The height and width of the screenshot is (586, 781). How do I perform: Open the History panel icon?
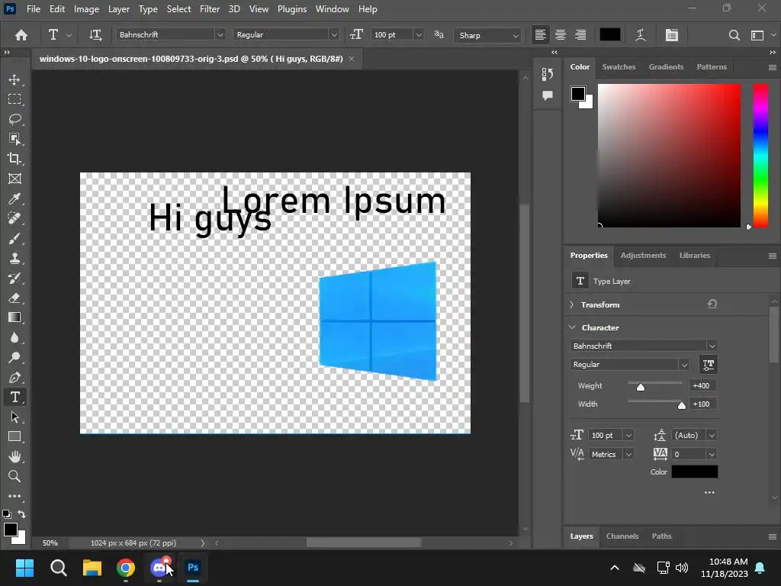548,74
